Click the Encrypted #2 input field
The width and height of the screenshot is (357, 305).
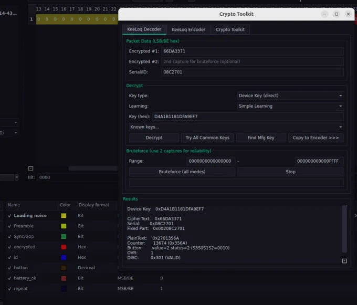click(x=253, y=61)
